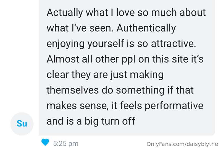
Task: Click the line starting with makes sense
Action: (x=125, y=106)
